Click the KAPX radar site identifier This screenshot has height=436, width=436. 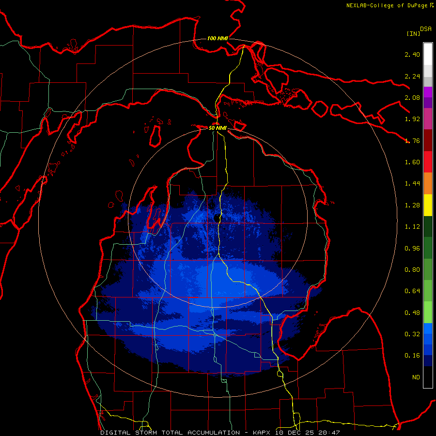(x=263, y=433)
